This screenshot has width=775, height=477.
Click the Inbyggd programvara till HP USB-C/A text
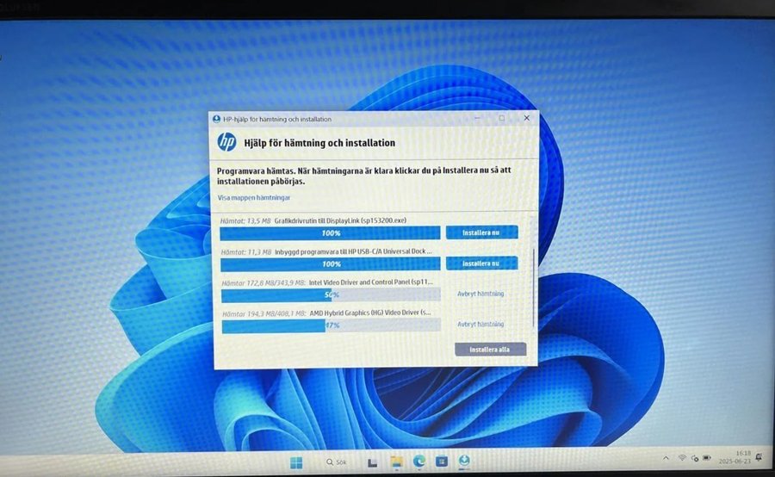point(353,251)
